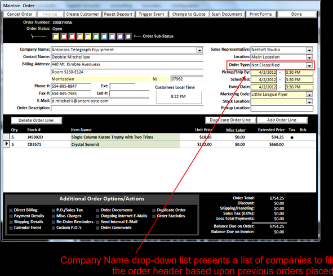The height and width of the screenshot is (276, 333).
Task: Select the Single Column Karate Trophy item cell
Action: pos(125,137)
